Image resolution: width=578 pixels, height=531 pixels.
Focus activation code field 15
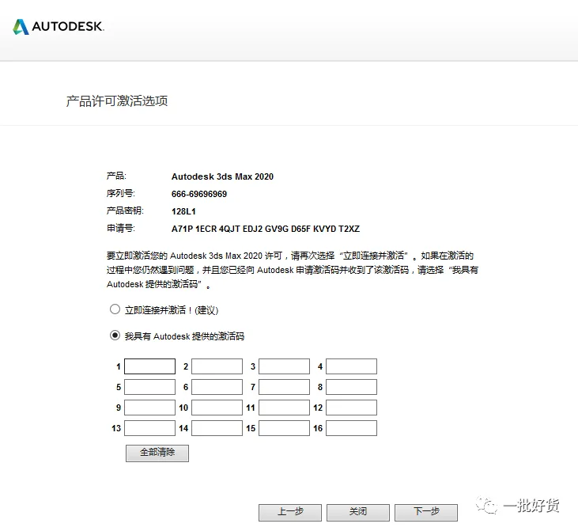(284, 428)
